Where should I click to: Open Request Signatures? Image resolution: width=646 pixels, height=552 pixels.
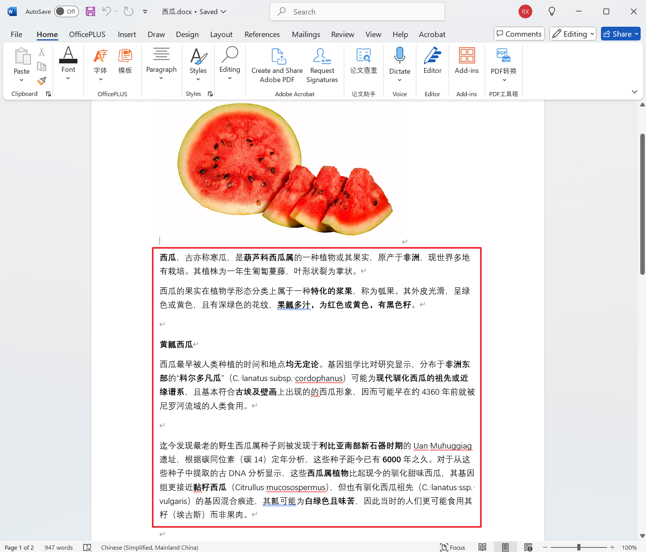click(x=322, y=65)
